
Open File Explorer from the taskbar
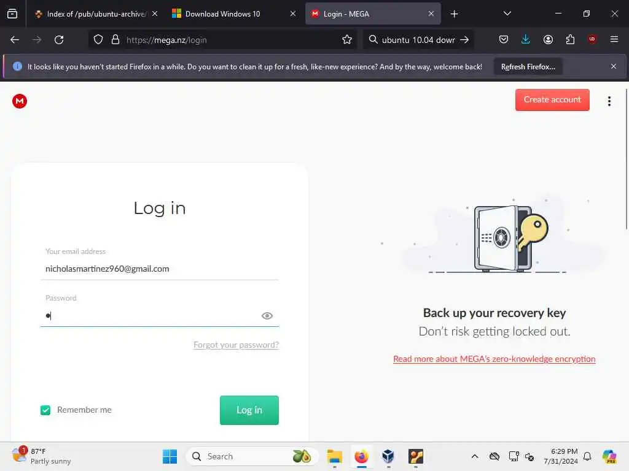[334, 456]
